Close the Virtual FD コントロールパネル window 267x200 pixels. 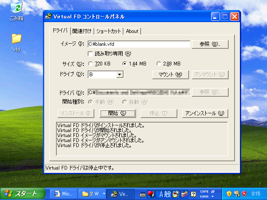point(234,17)
